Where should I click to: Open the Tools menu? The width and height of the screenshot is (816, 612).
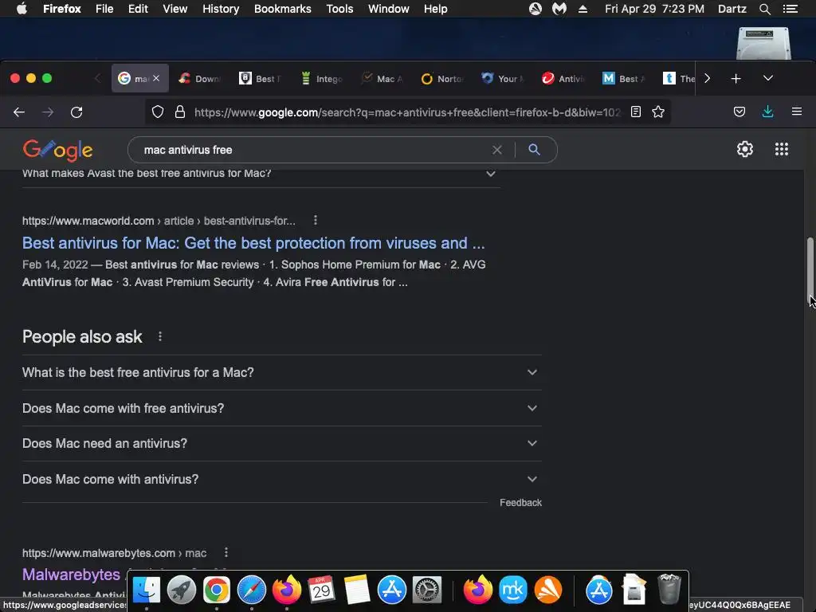pos(339,9)
